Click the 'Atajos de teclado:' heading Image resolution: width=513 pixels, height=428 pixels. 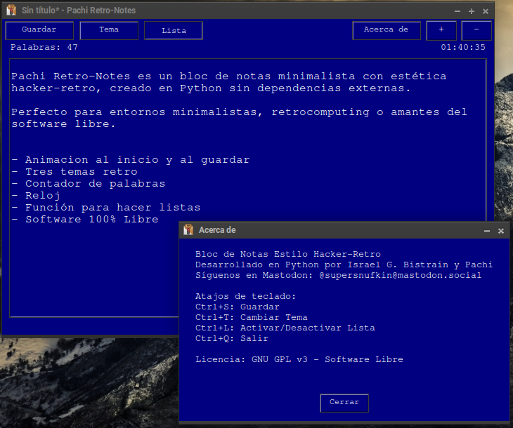(x=245, y=296)
